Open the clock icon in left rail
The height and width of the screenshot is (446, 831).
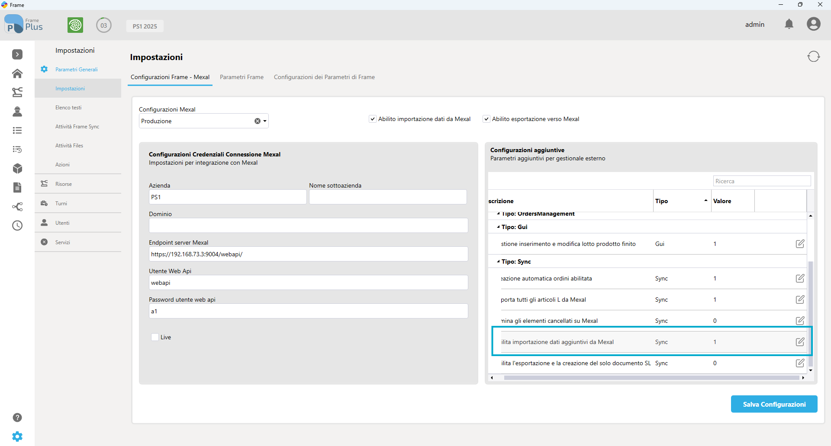[17, 226]
